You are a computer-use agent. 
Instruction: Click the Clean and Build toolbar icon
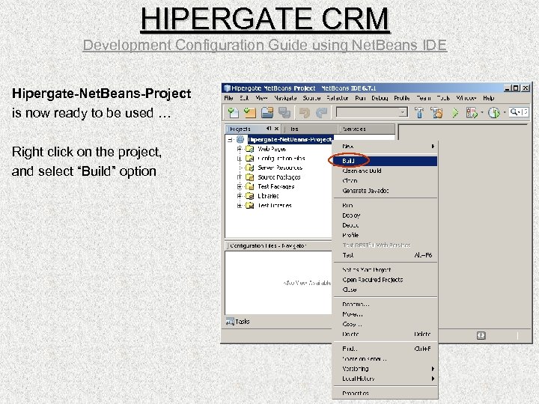436,112
